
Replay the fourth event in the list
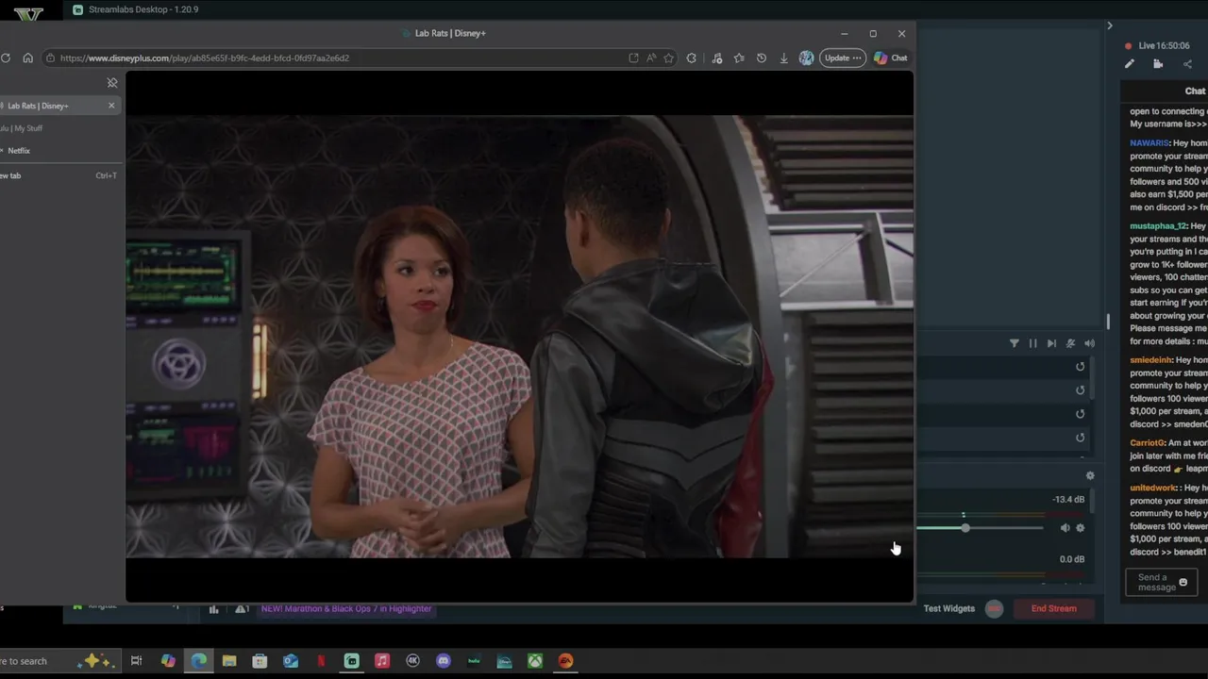(x=1081, y=438)
